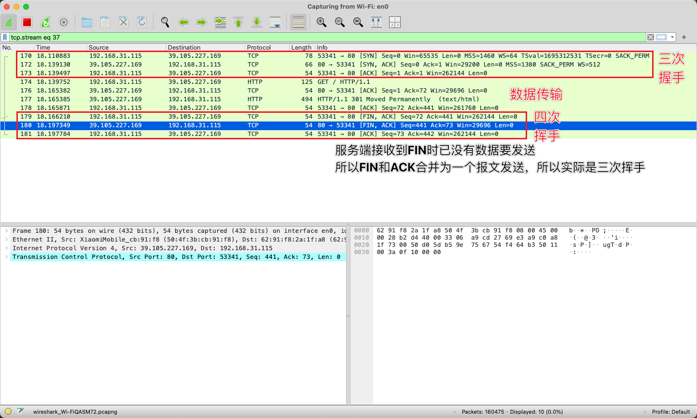
Task: Apply the display filter arrow
Action: click(x=661, y=37)
